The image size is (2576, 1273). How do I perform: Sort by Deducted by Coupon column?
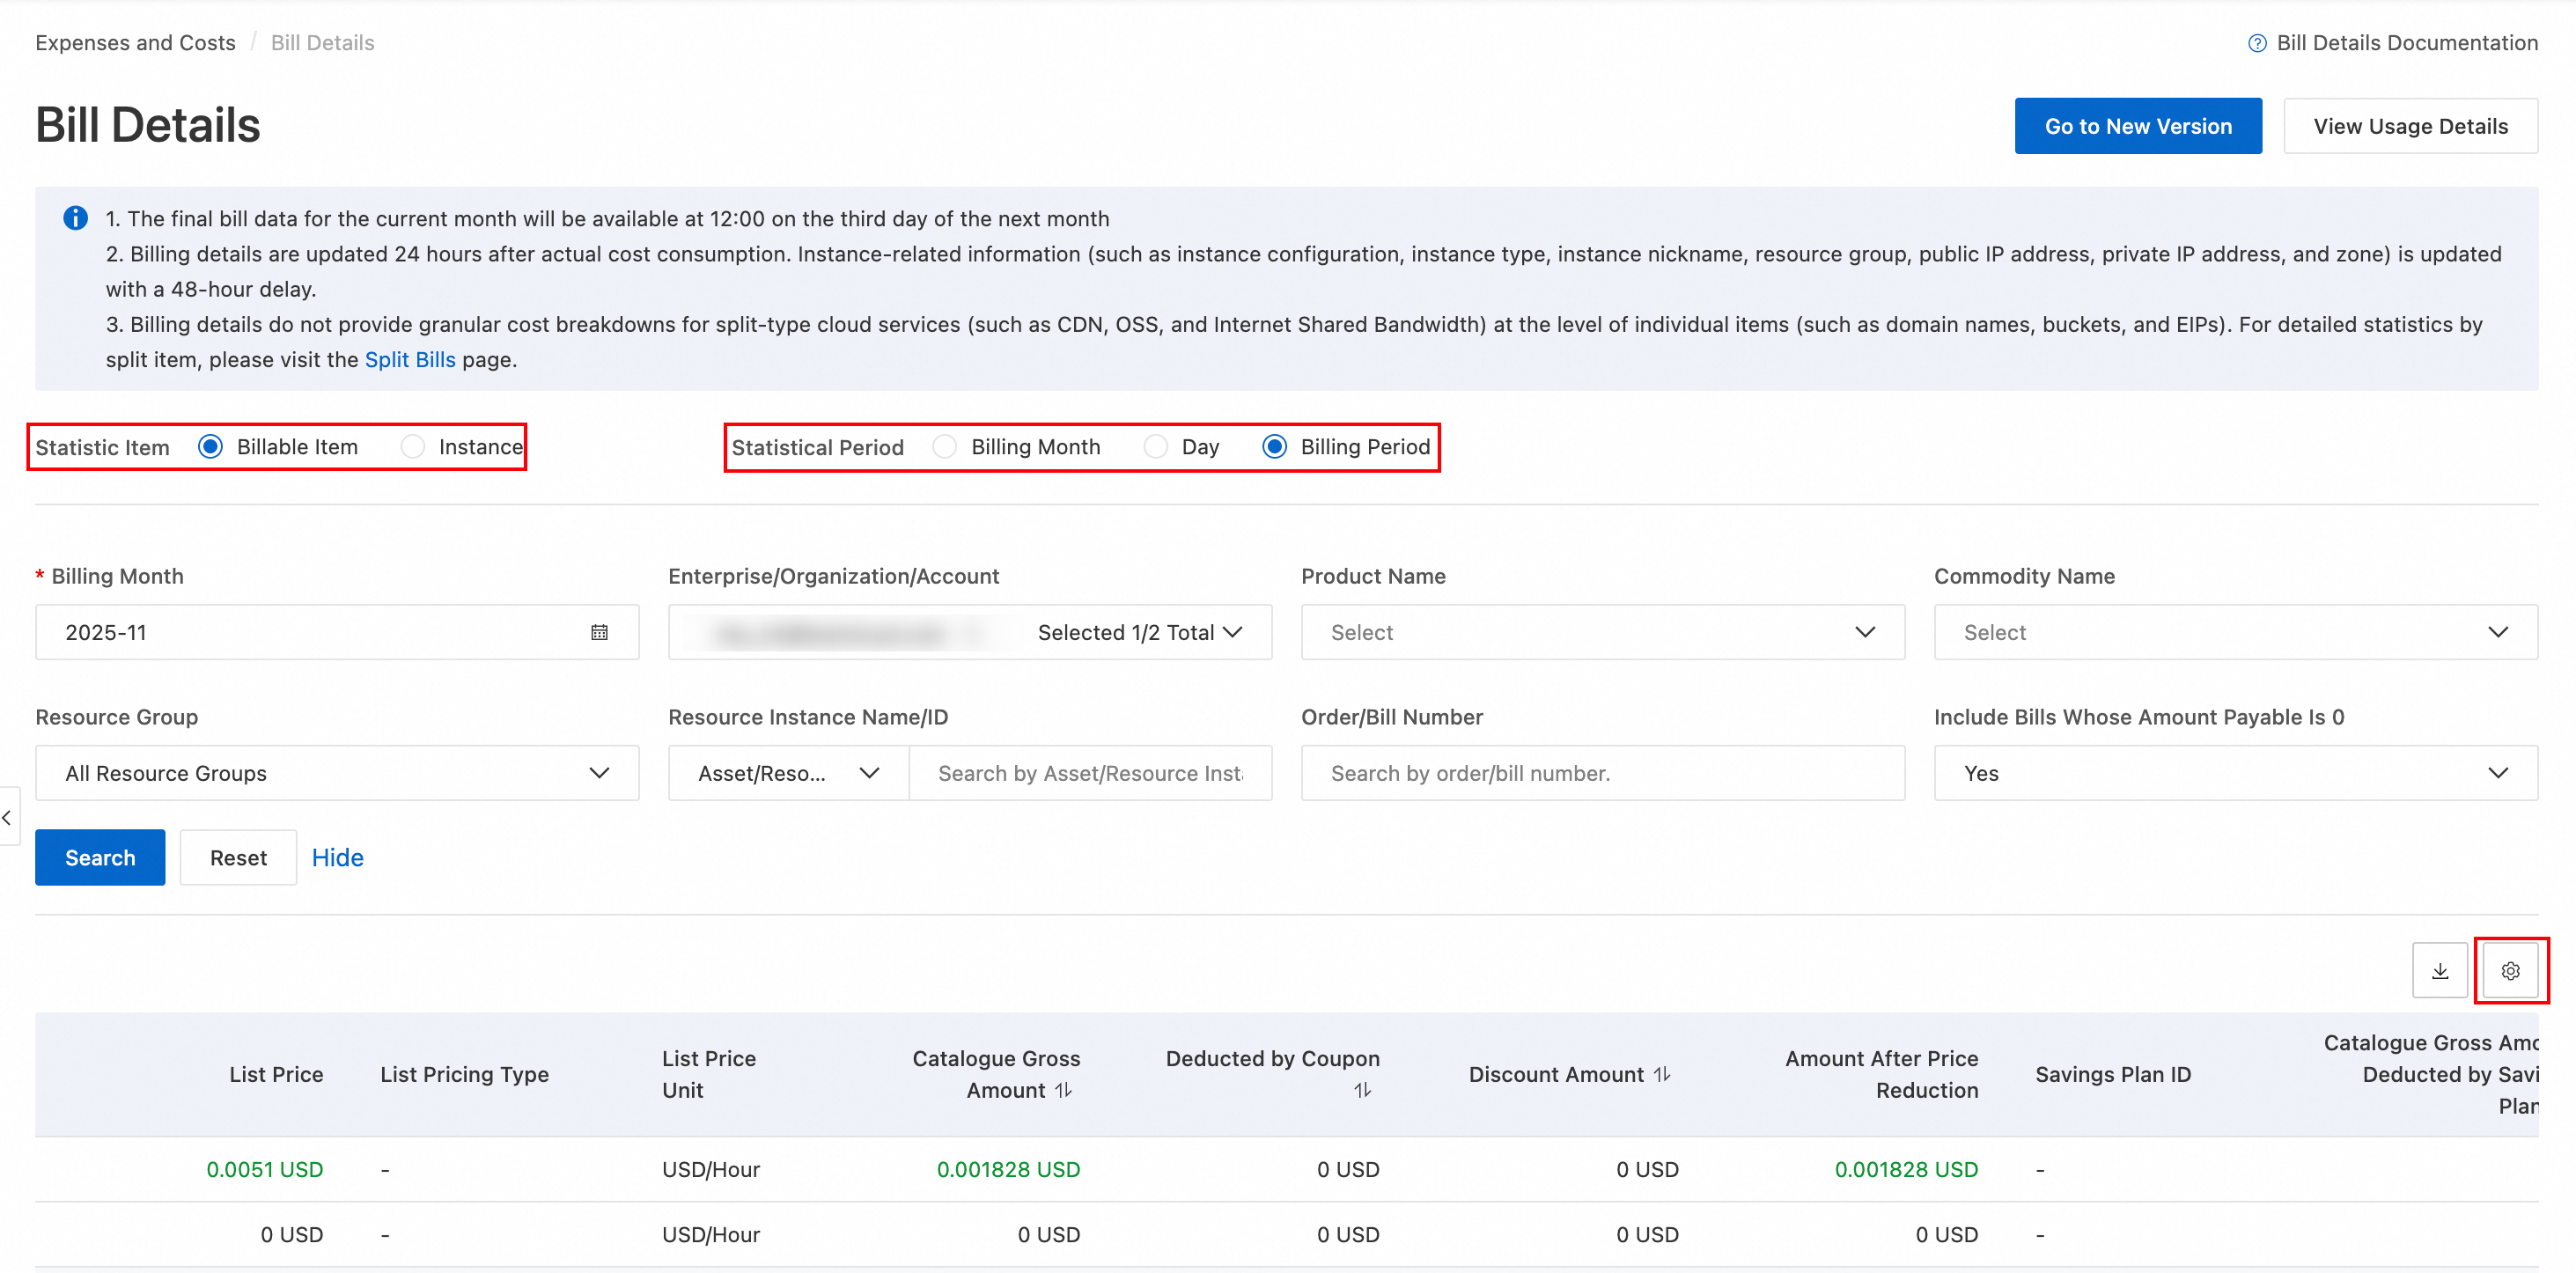click(x=1362, y=1090)
